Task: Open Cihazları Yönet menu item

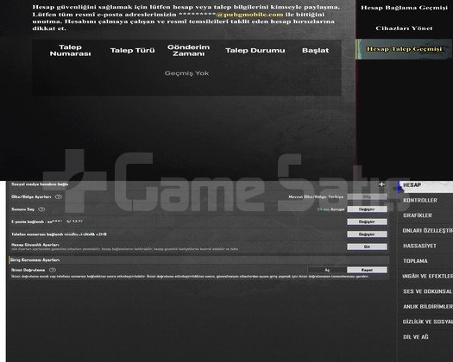Action: point(404,28)
